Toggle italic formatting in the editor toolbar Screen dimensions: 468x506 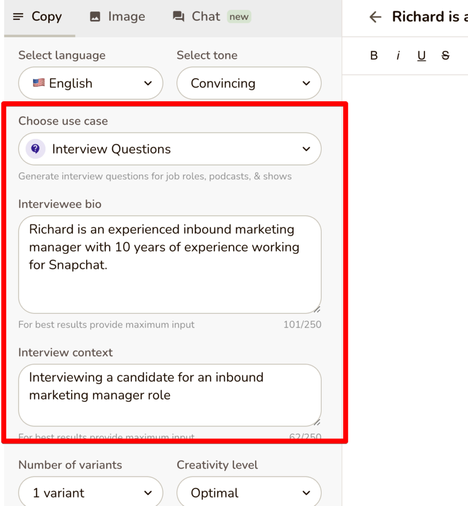coord(398,56)
